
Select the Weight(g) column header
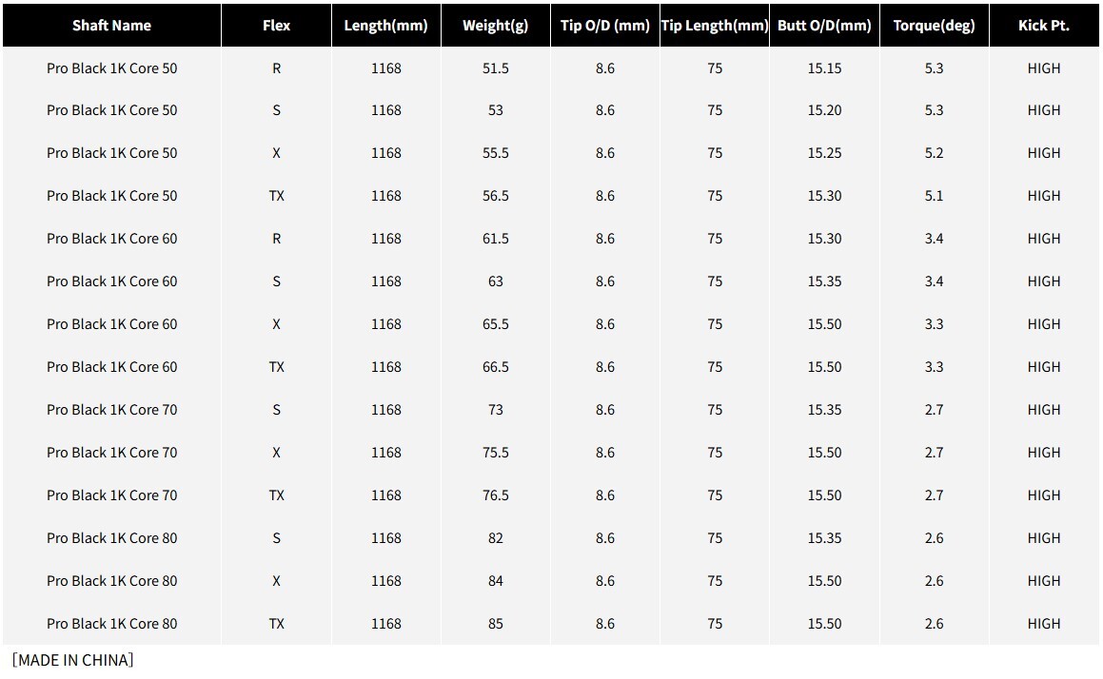pos(495,26)
